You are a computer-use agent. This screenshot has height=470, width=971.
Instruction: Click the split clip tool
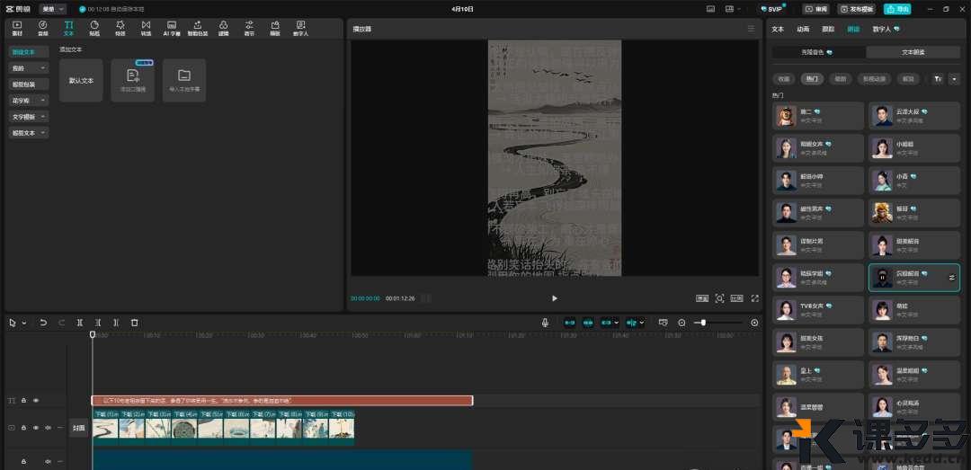point(80,323)
